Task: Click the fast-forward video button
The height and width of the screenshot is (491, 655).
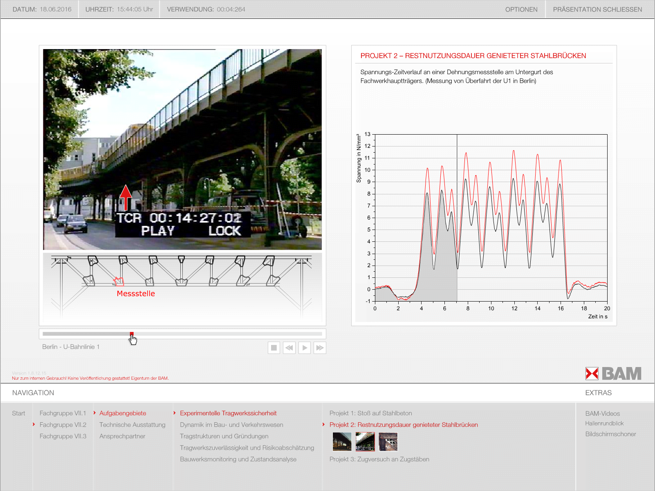Action: point(320,348)
